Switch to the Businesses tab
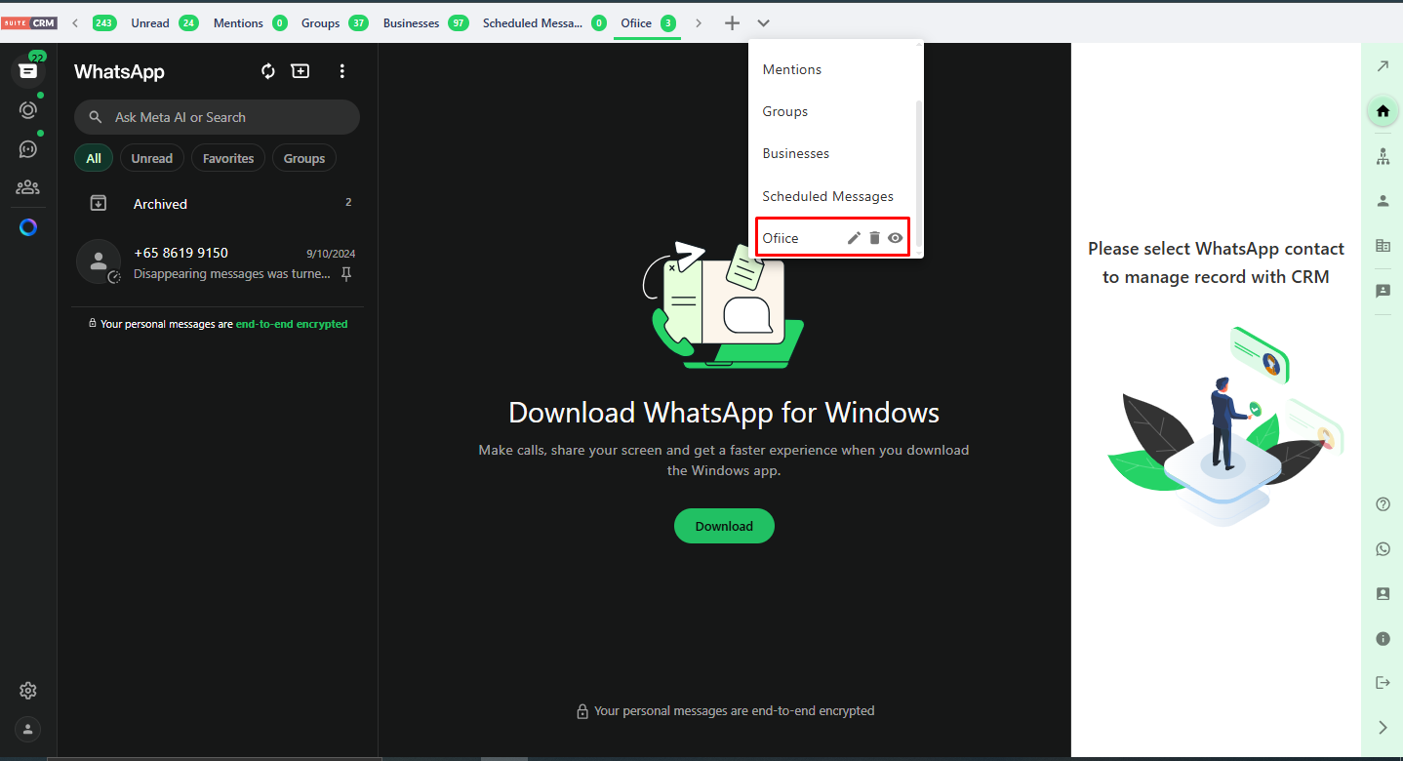The width and height of the screenshot is (1403, 761). (411, 23)
